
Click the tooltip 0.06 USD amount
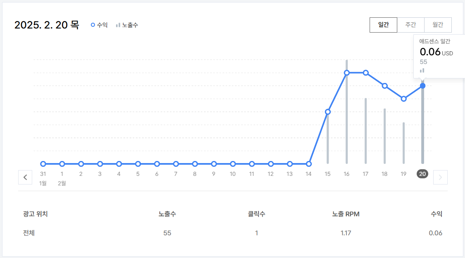(x=436, y=52)
